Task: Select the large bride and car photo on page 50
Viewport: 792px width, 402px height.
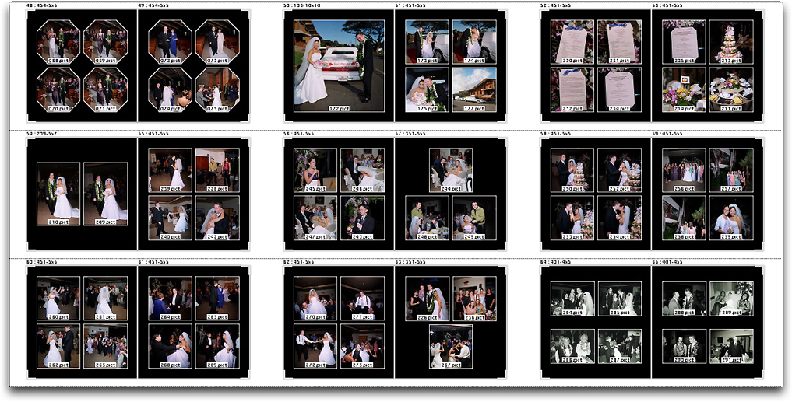Action: pos(339,64)
